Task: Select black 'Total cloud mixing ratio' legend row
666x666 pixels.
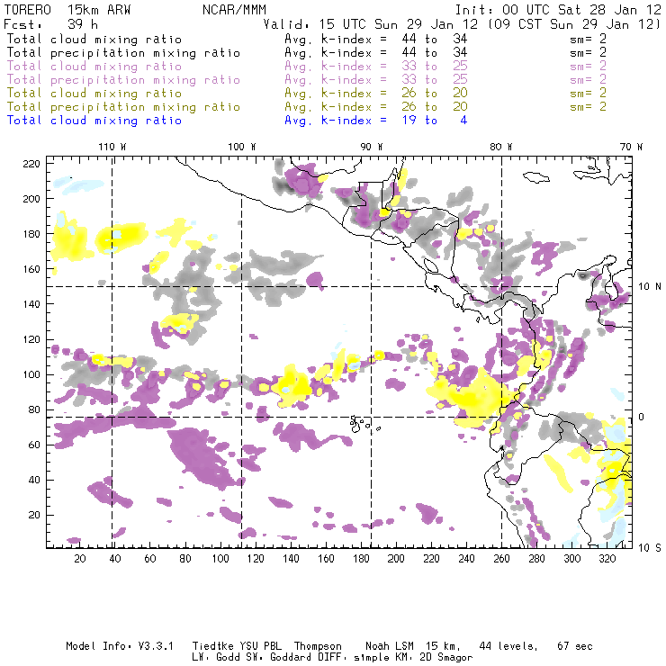Action: (x=94, y=39)
